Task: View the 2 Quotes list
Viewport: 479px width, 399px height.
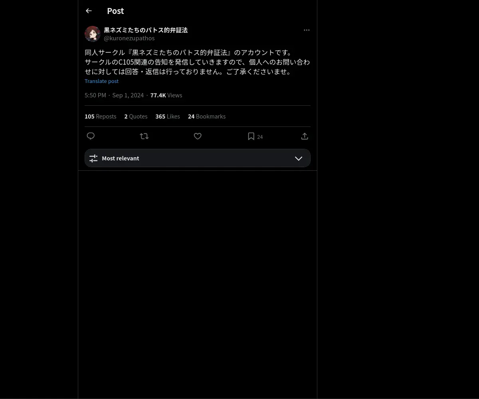Action: click(x=136, y=117)
